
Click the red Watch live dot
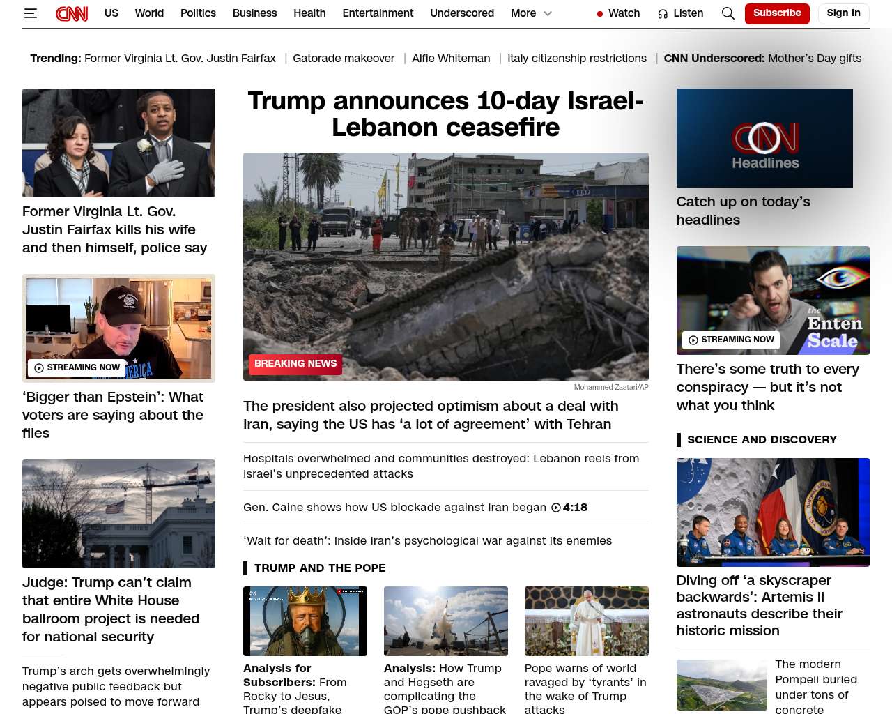click(600, 14)
